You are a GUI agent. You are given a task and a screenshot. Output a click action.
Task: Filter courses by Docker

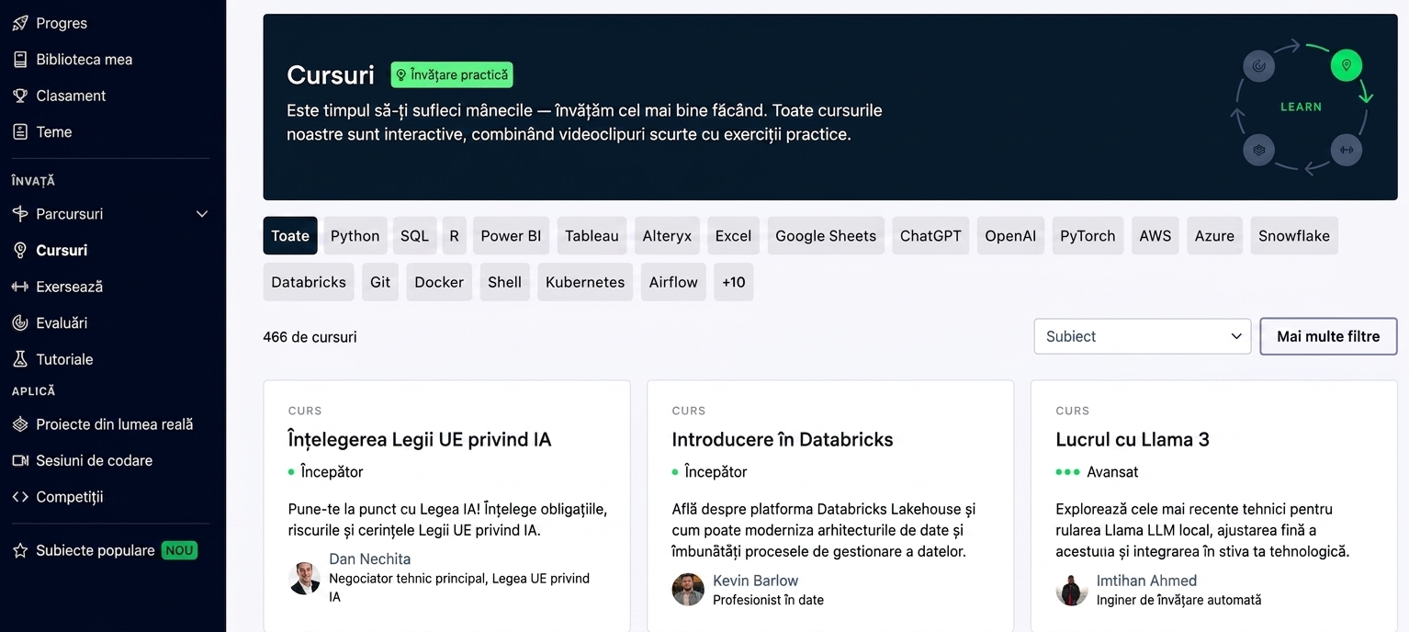[439, 282]
